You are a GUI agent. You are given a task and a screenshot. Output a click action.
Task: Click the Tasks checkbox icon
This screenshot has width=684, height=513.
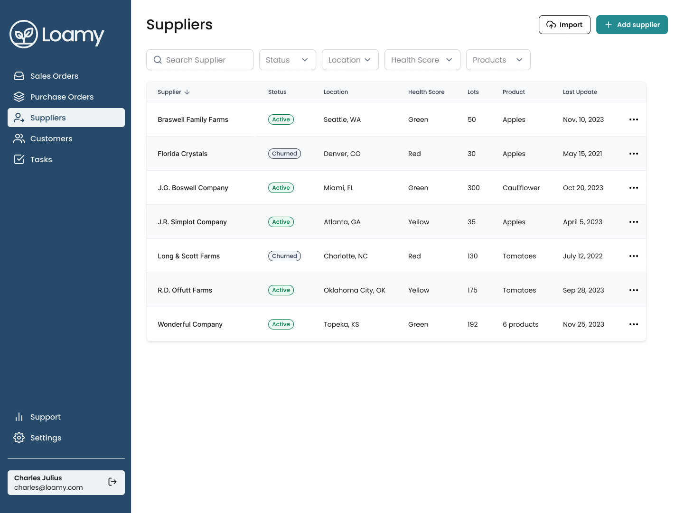pyautogui.click(x=19, y=159)
